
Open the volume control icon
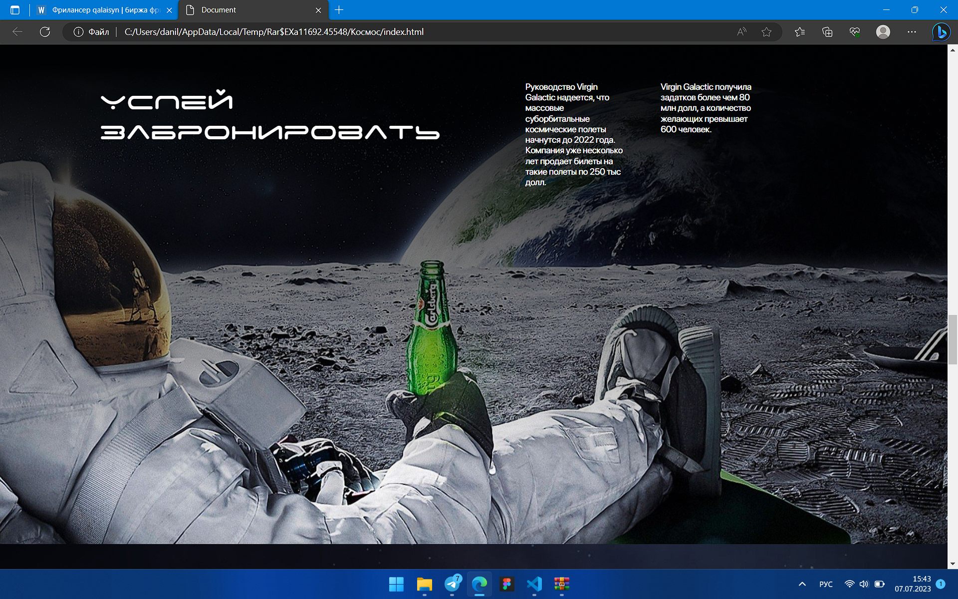pos(864,584)
